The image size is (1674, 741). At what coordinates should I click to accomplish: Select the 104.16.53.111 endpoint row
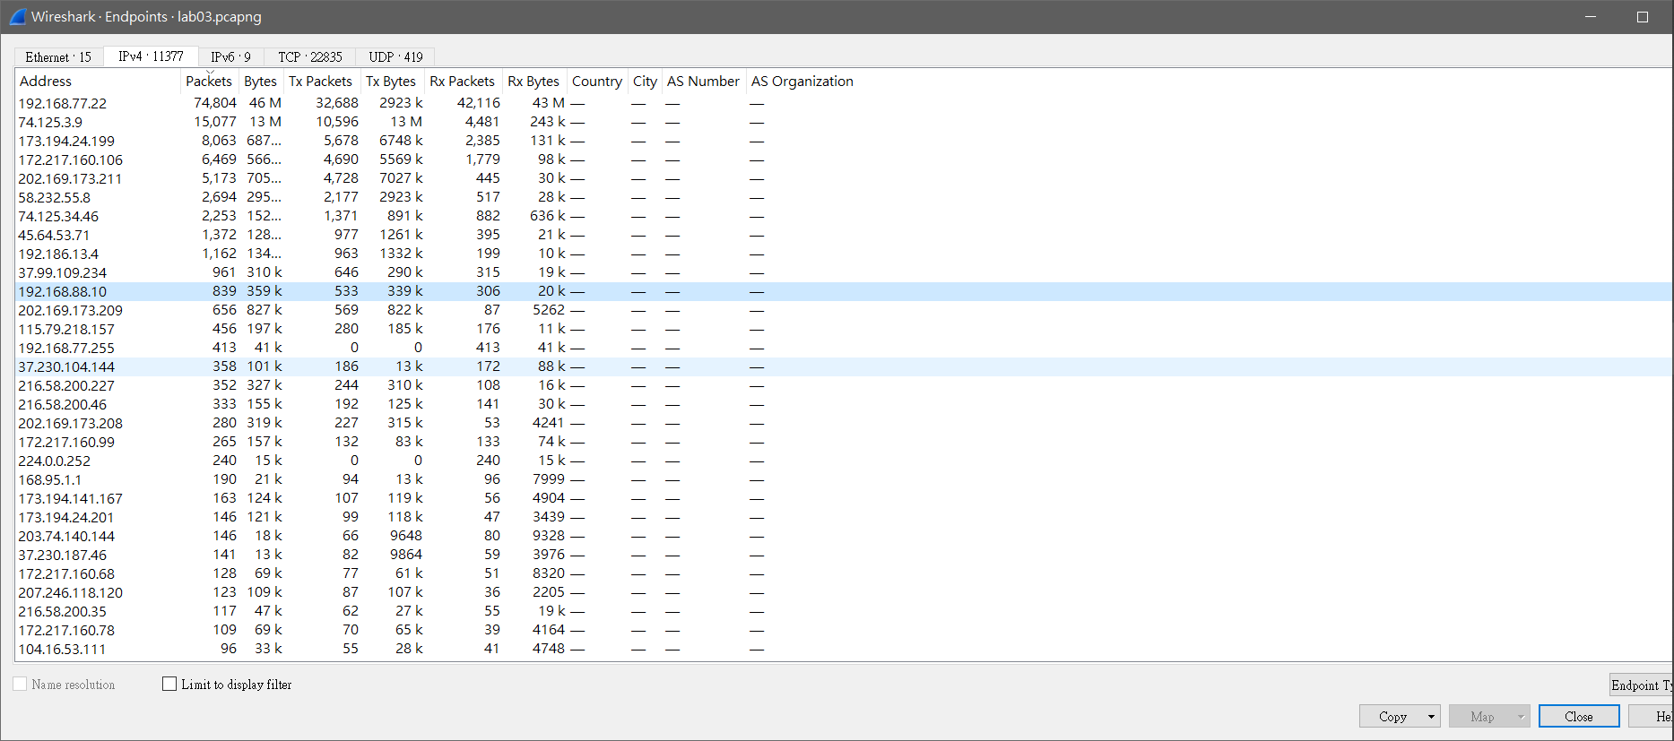point(843,649)
